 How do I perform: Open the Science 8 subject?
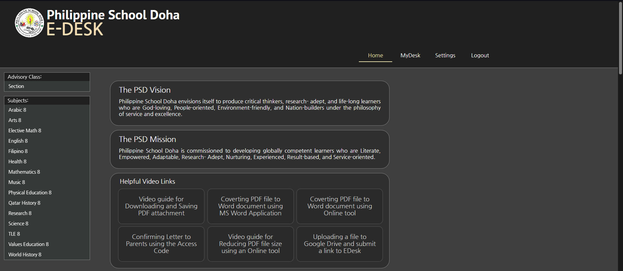pyautogui.click(x=47, y=224)
